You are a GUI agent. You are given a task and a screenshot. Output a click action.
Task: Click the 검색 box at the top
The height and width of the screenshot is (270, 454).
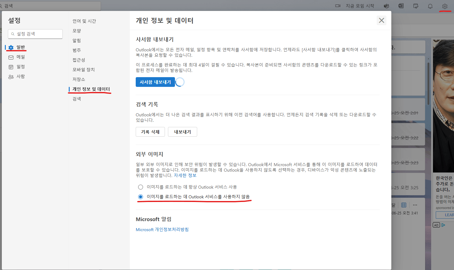pos(51,6)
